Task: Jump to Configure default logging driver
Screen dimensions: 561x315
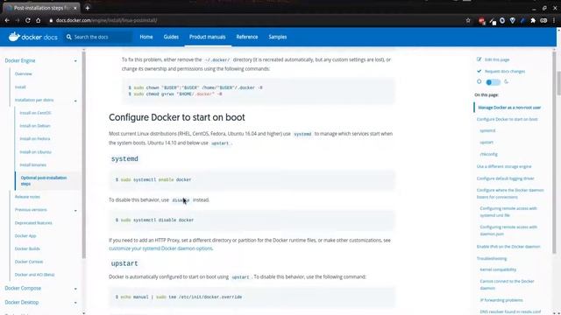Action: tap(505, 178)
